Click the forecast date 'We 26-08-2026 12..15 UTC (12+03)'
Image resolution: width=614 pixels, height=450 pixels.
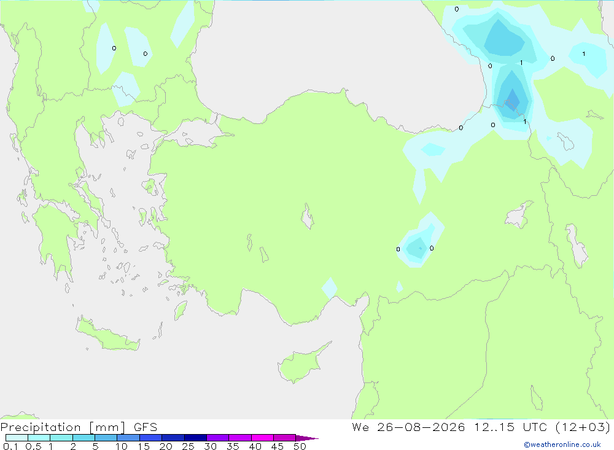click(481, 427)
